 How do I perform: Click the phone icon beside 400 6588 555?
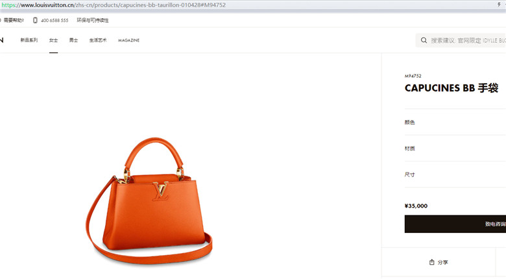[35, 20]
